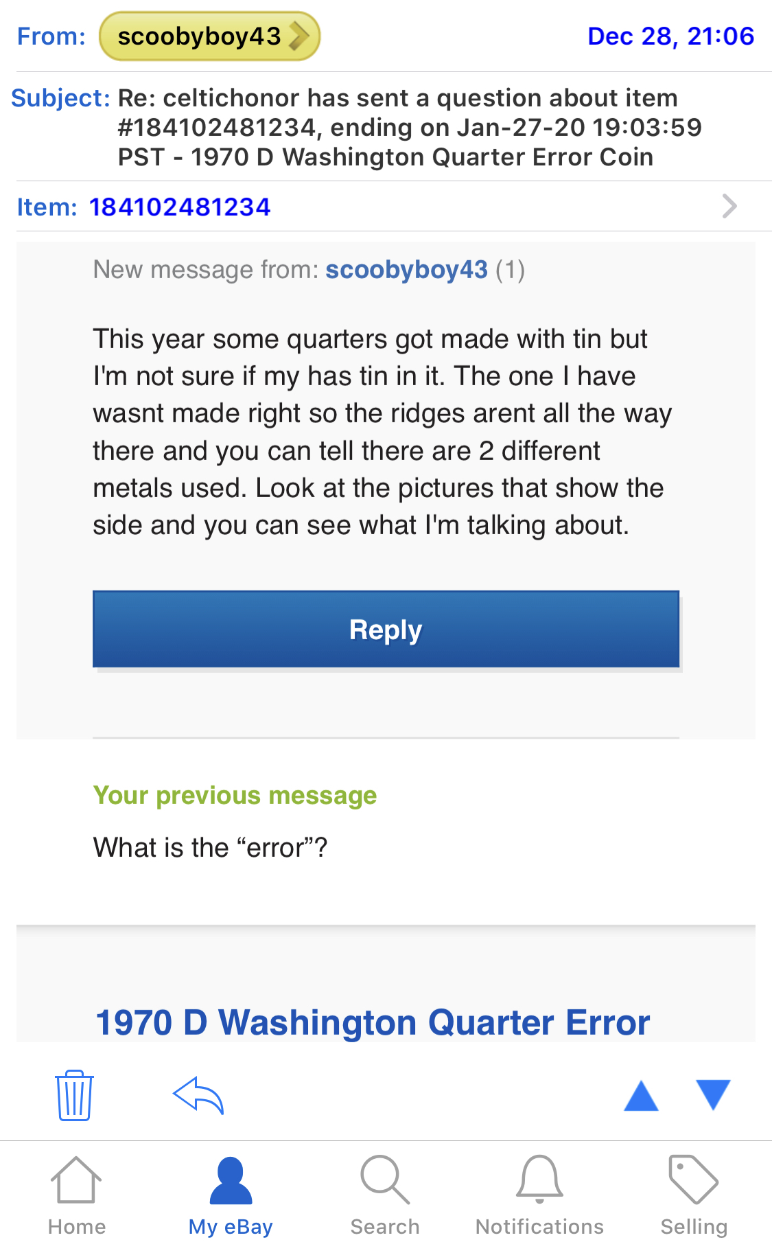Open the Selling tag tab
The height and width of the screenshot is (1242, 772).
tap(694, 1195)
